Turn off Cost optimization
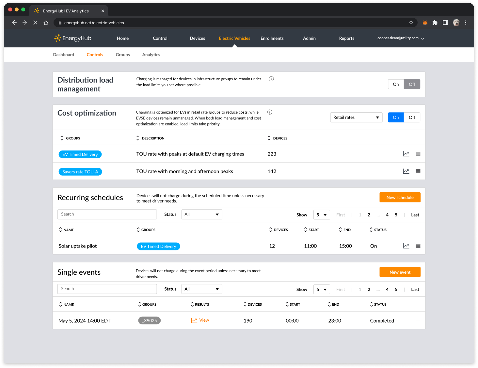The image size is (478, 368). pyautogui.click(x=412, y=118)
